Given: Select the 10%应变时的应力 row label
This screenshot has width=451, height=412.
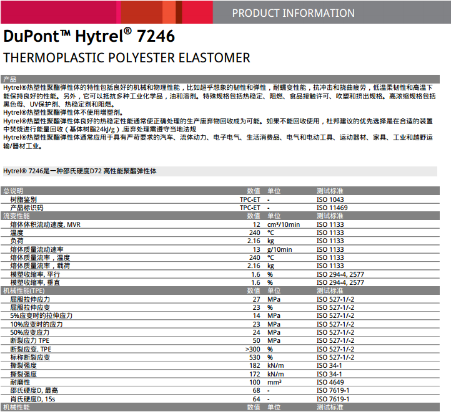Looking at the screenshot, I should tap(36, 325).
